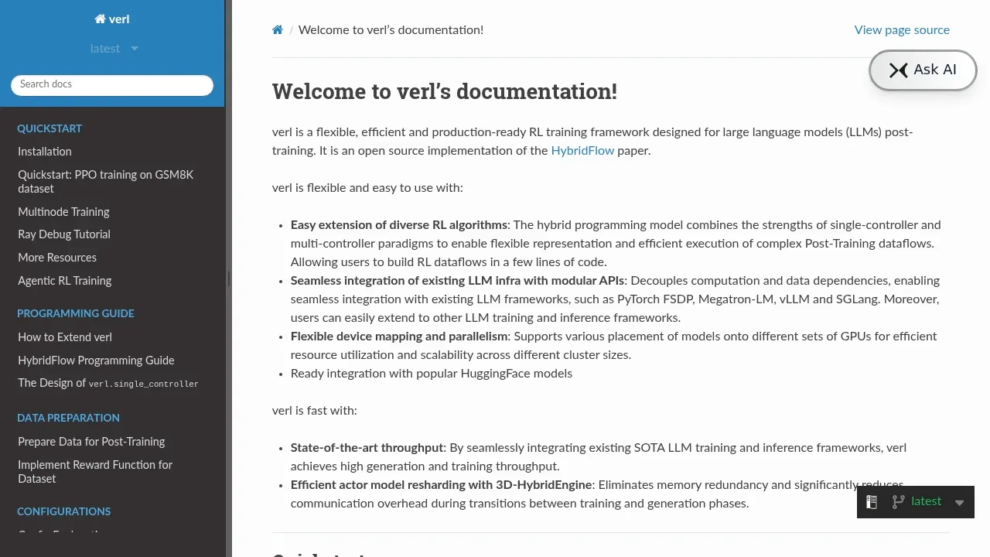The width and height of the screenshot is (990, 557).
Task: Click 'verl is fast with:' line
Action: pos(315,411)
